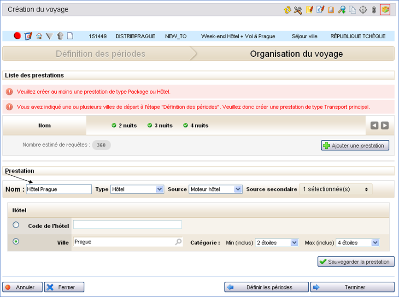Click the gray up arrow icon
The width and height of the screenshot is (399, 297).
tap(60, 36)
